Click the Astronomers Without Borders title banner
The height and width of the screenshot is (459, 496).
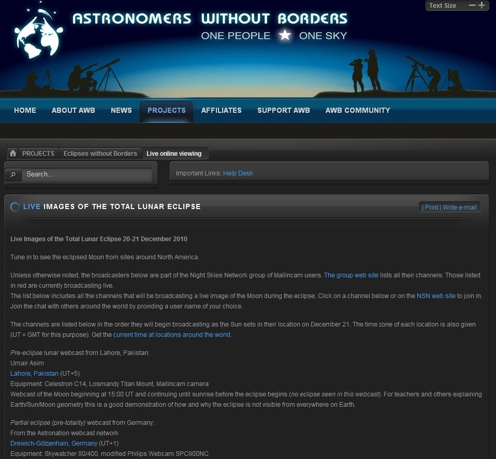(x=210, y=19)
